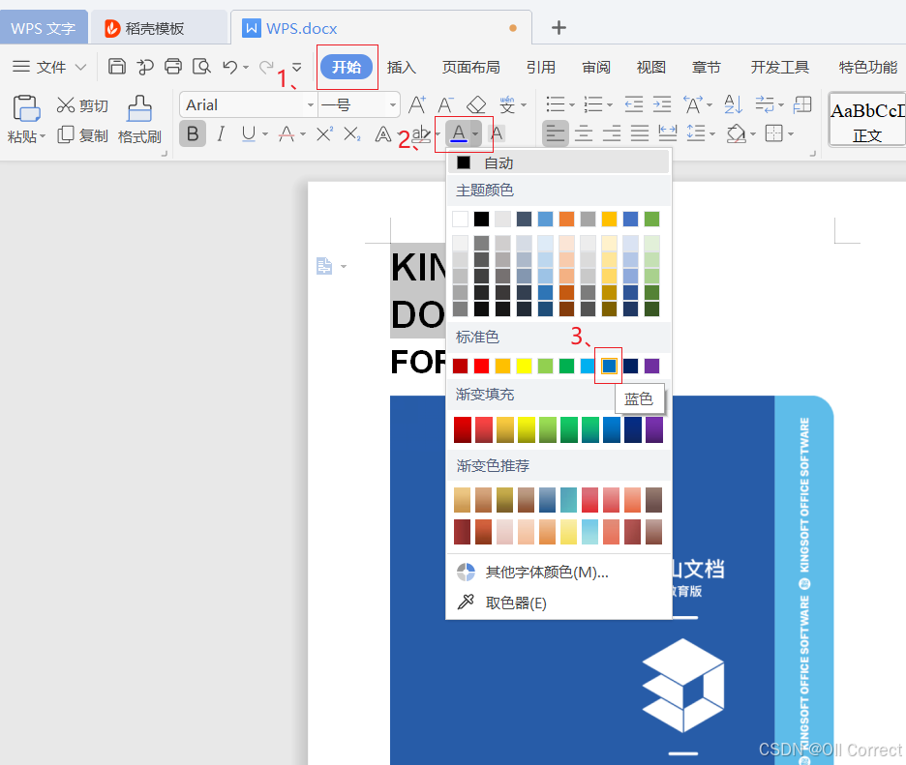Click the selected heading text in document
906x765 pixels.
pyautogui.click(x=418, y=290)
